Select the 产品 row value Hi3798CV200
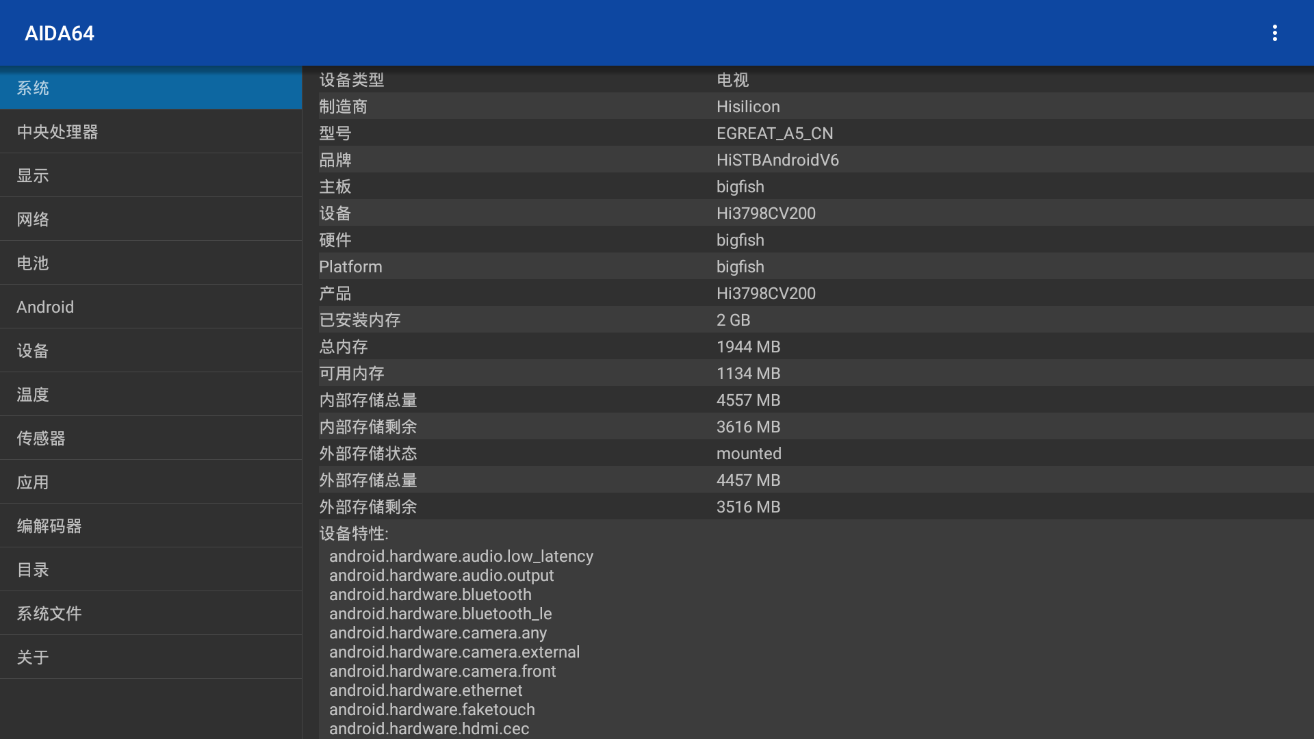 766,294
